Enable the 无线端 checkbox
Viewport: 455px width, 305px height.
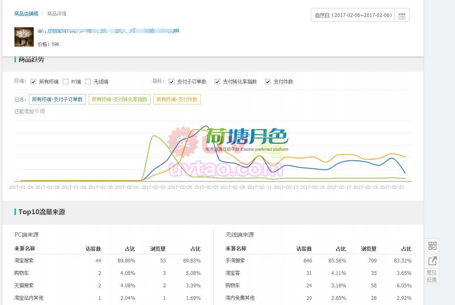click(x=88, y=82)
